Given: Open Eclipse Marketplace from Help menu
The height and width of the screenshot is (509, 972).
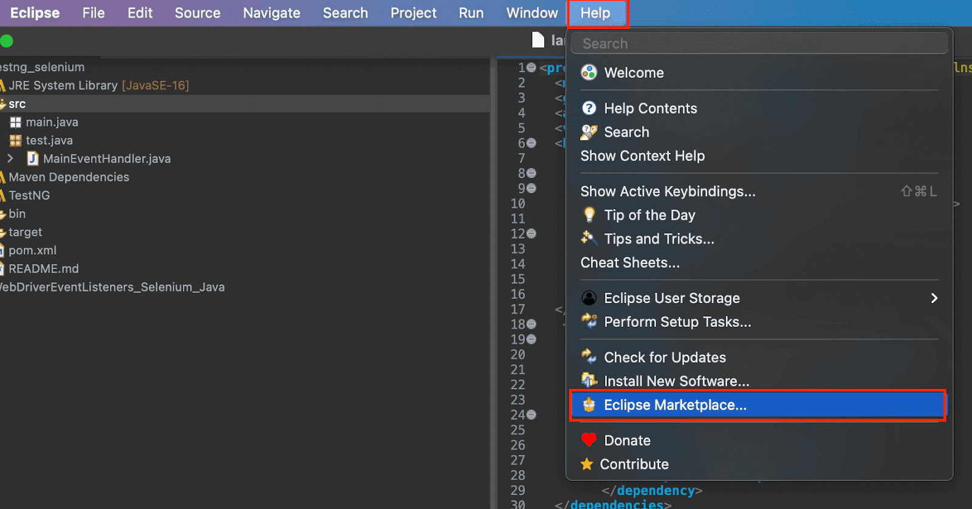Looking at the screenshot, I should coord(674,405).
